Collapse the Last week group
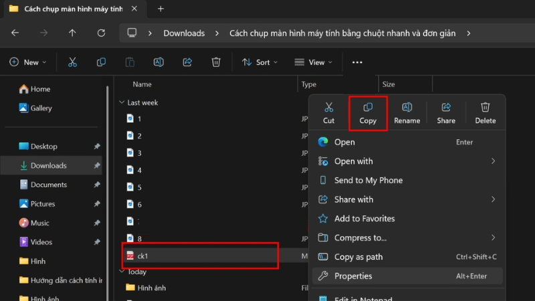 point(122,103)
